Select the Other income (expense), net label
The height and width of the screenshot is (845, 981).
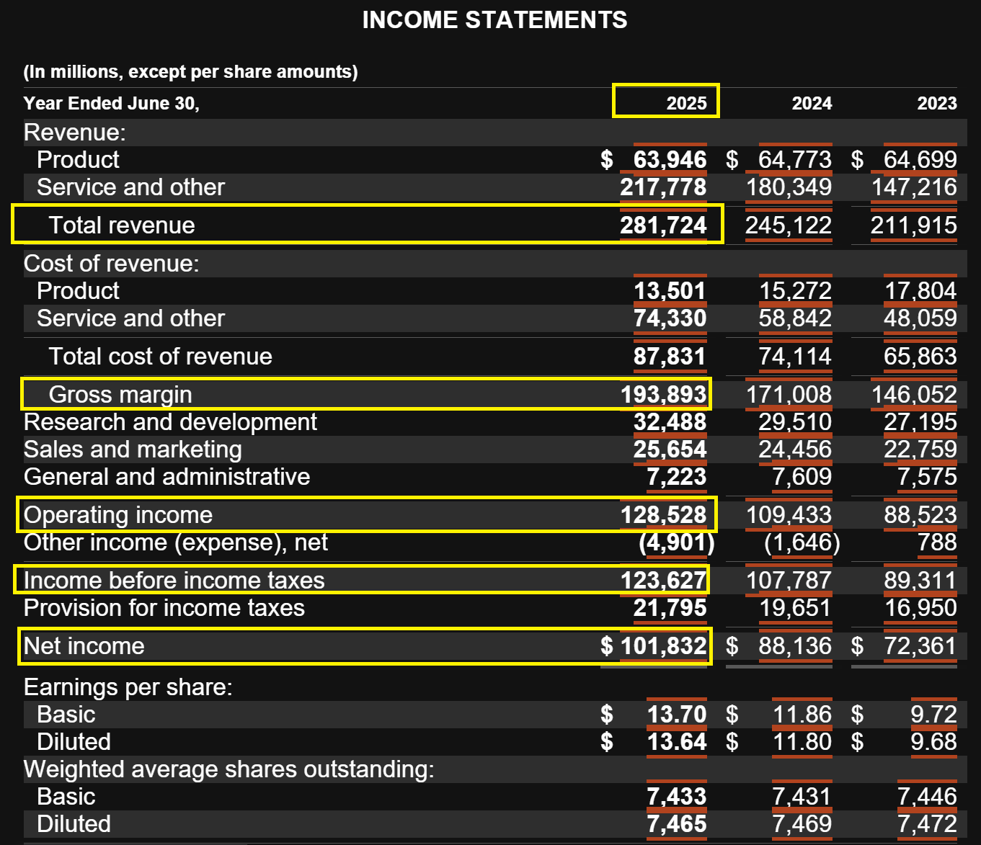(176, 542)
